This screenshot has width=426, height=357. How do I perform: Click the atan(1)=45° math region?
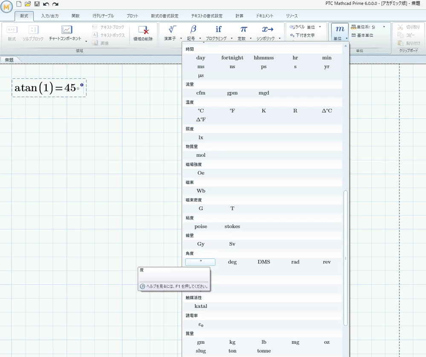(x=49, y=88)
